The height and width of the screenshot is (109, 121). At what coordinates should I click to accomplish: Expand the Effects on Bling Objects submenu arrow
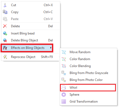tap(51, 48)
